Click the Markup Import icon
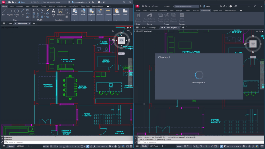The width and height of the screenshot is (265, 149). click(x=166, y=18)
